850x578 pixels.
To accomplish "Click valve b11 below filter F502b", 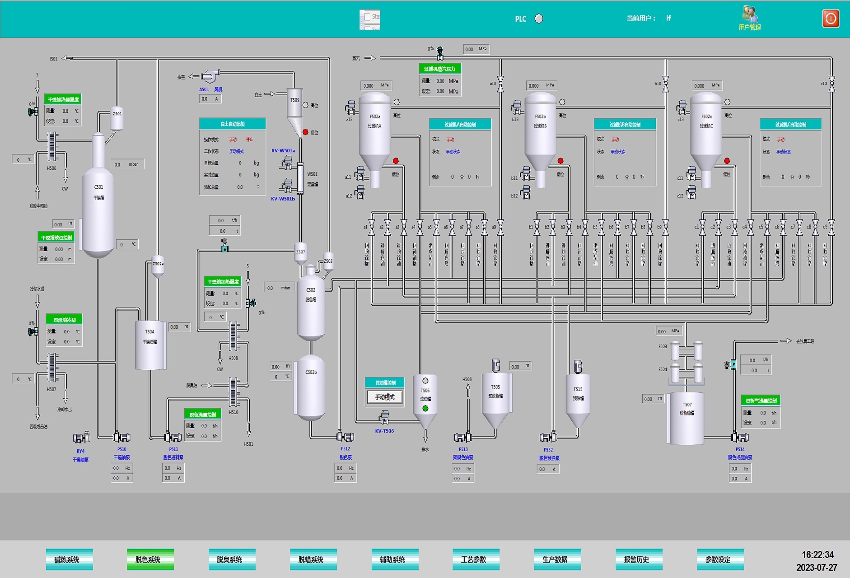I will click(x=525, y=173).
